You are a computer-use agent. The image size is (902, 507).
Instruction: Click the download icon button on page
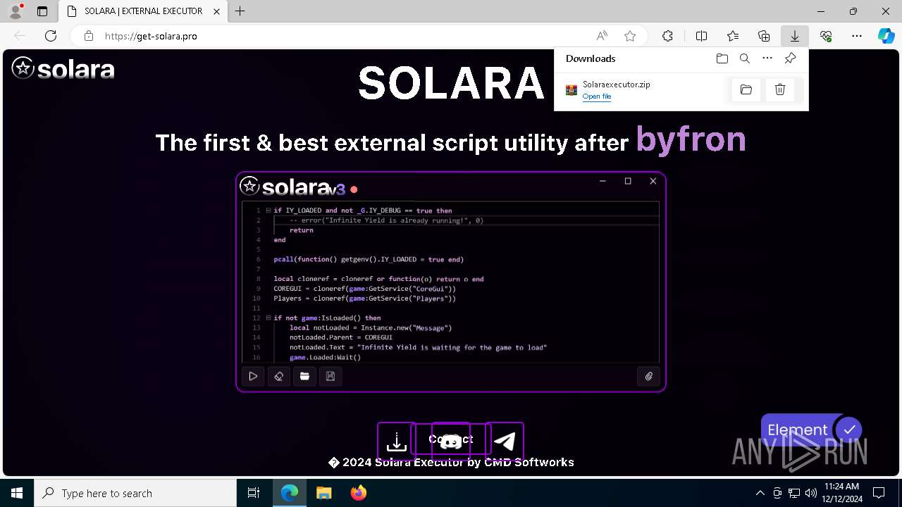click(397, 442)
